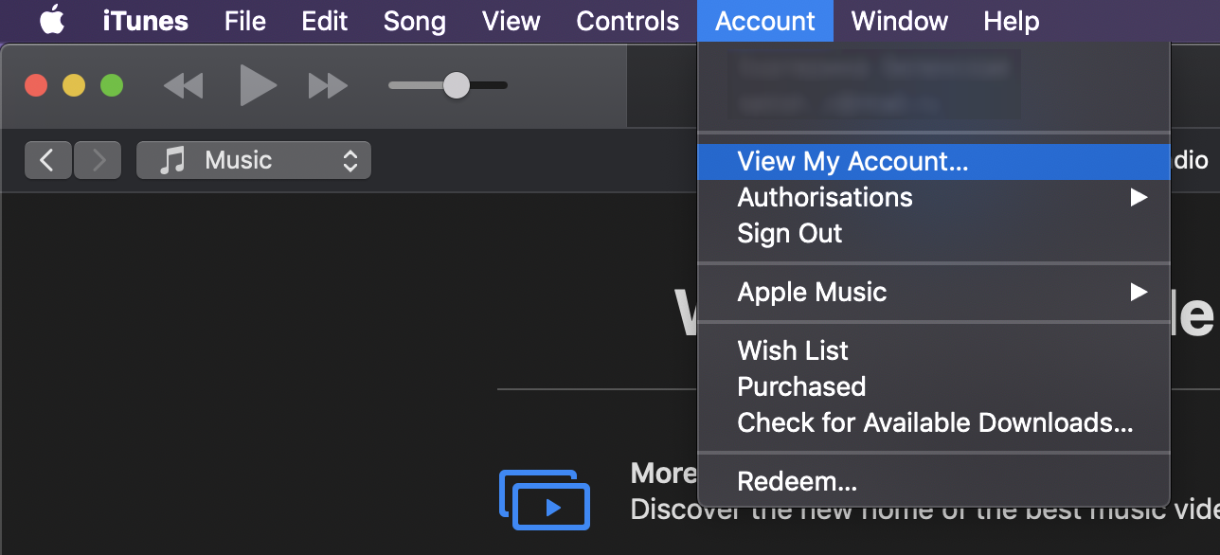Expand the Apple Music submenu arrow
This screenshot has height=555, width=1220.
[1139, 292]
